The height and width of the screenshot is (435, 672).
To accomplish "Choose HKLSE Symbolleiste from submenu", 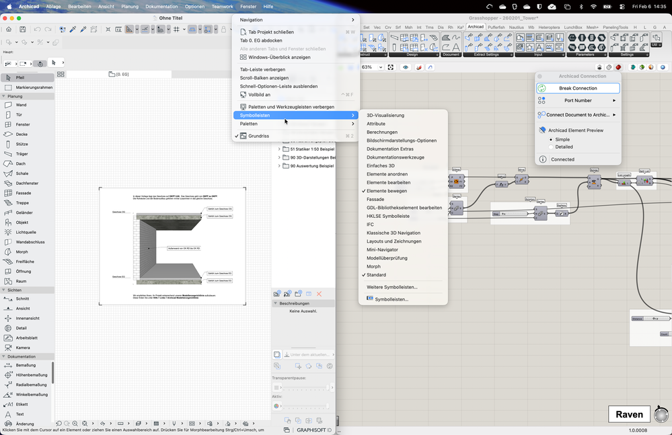I will [403, 216].
